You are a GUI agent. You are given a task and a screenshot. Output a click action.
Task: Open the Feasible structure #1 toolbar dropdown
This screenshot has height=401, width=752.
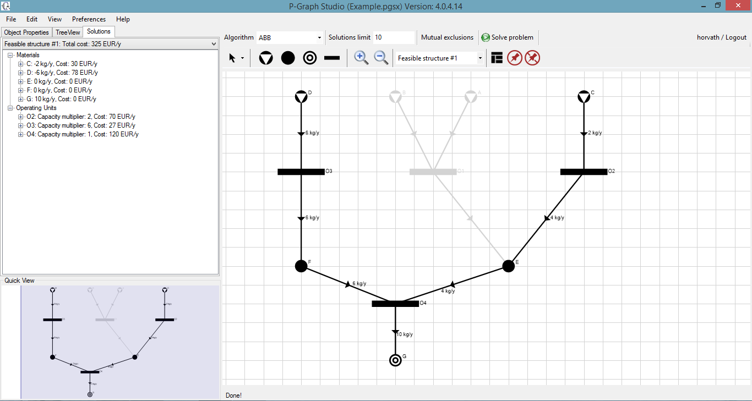(x=479, y=58)
